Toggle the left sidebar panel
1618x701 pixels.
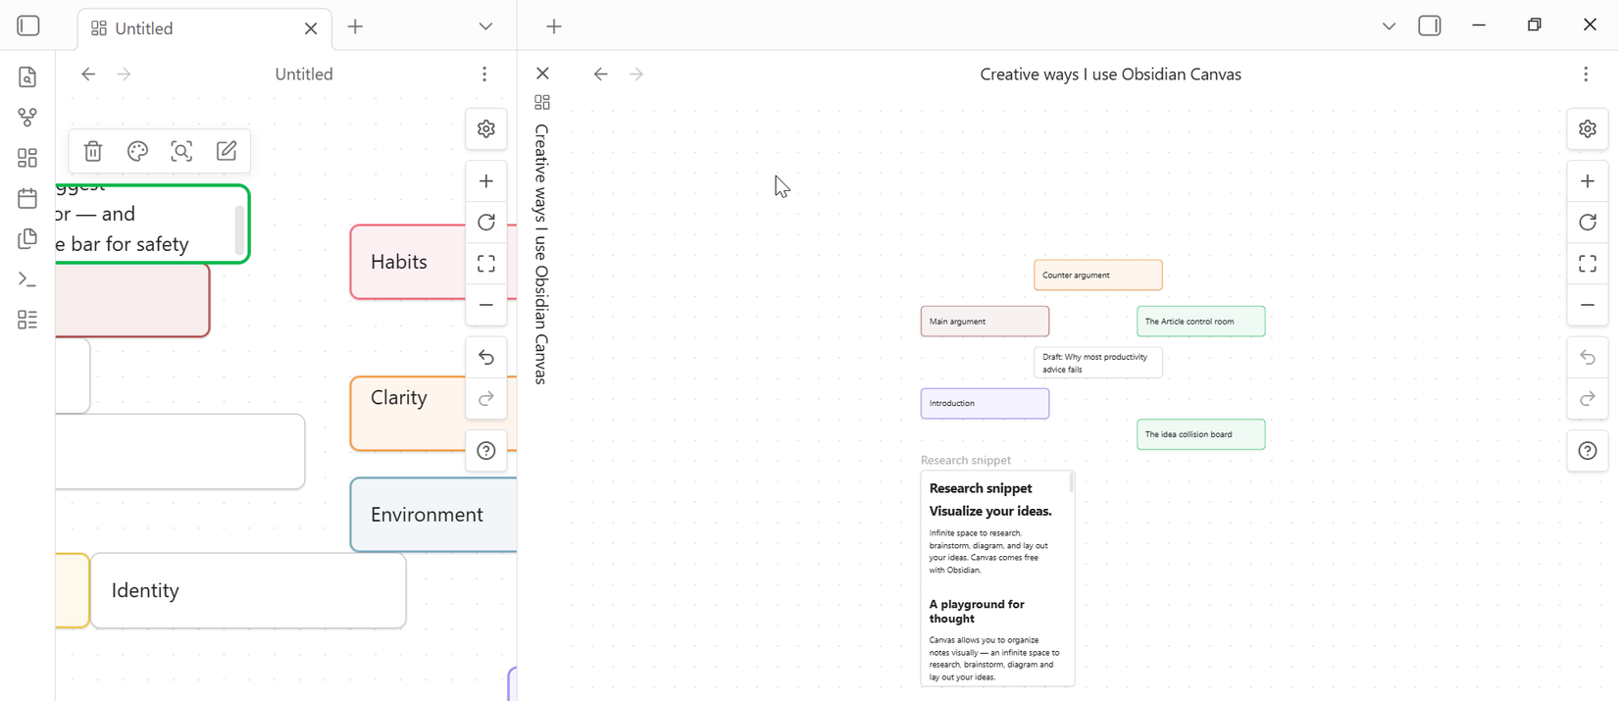click(28, 26)
